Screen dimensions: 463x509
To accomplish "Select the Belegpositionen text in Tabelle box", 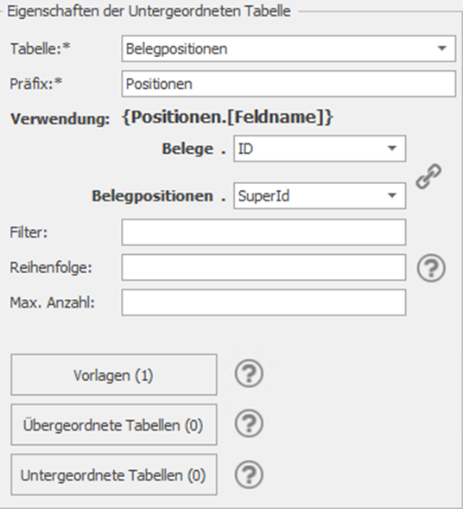I will coord(176,49).
